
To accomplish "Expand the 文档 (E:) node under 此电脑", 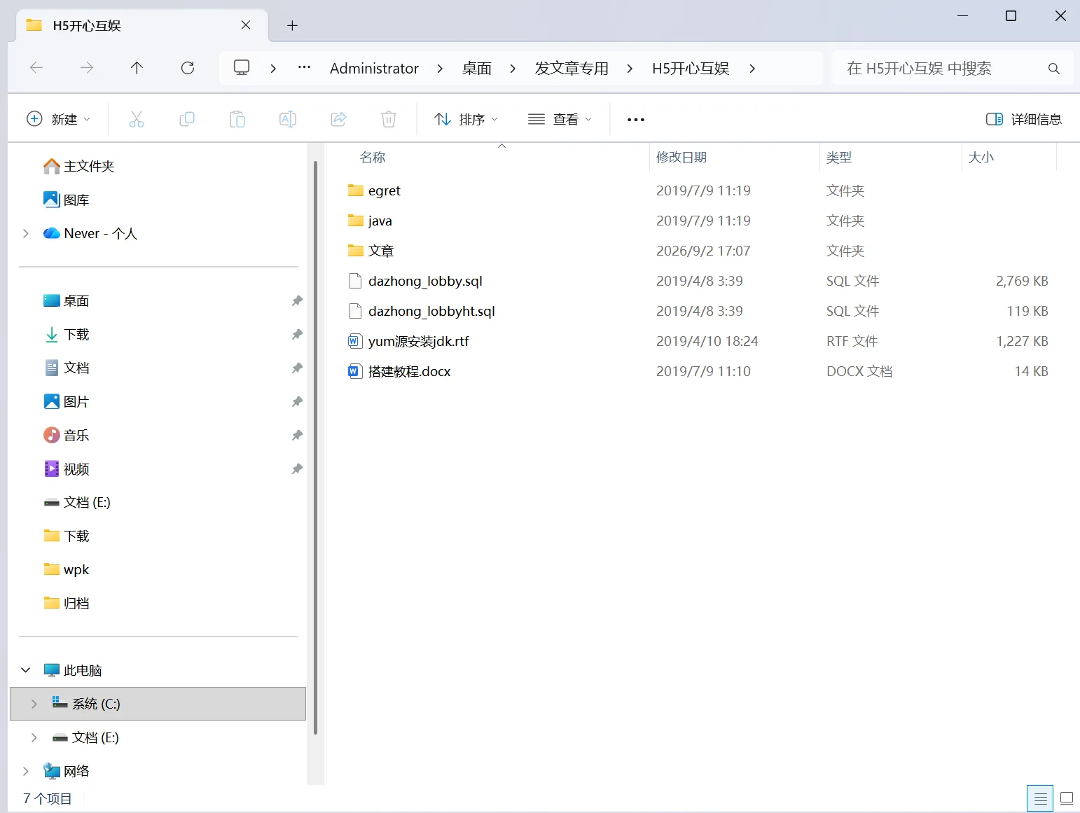I will click(x=34, y=737).
